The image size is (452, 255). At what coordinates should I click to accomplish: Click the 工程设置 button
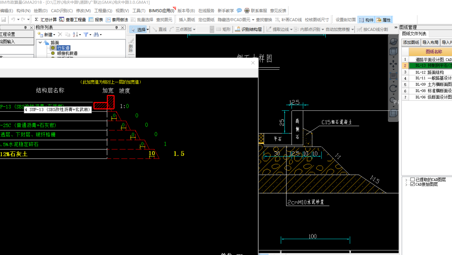point(17,34)
